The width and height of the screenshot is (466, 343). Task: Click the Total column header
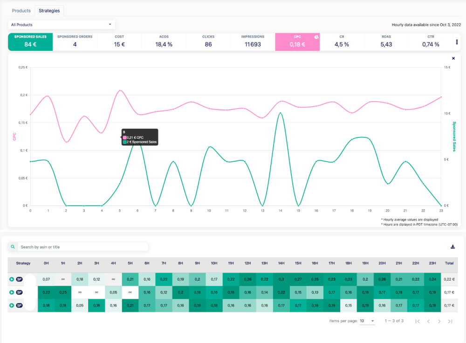pyautogui.click(x=449, y=263)
